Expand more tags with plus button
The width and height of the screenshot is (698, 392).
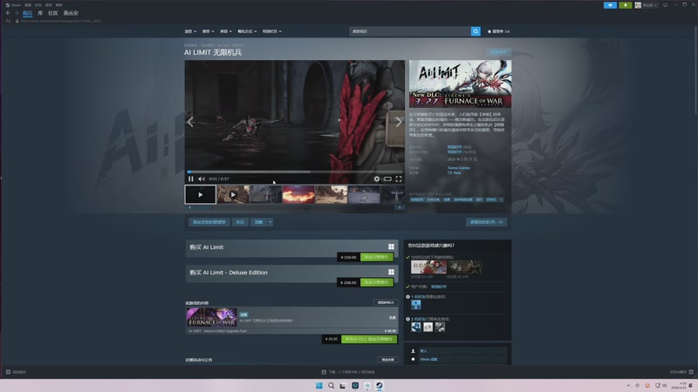coord(501,199)
